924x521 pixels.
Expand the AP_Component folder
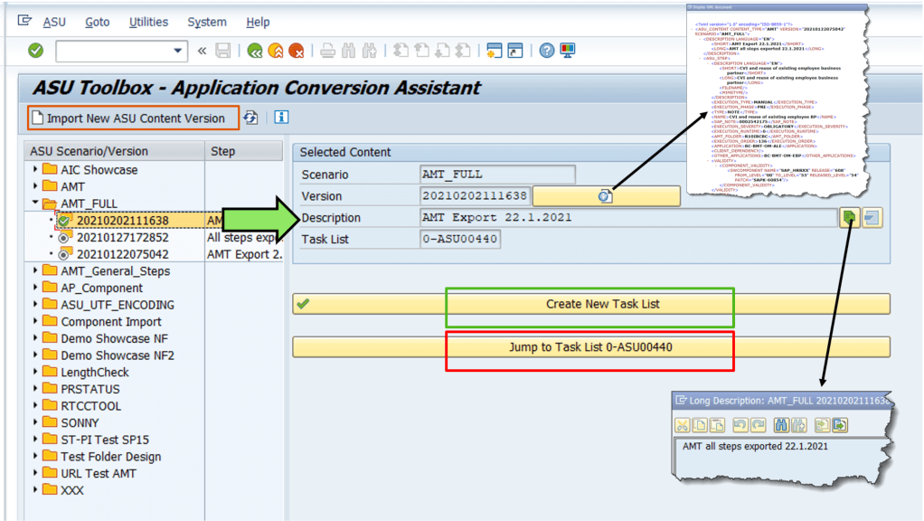35,288
